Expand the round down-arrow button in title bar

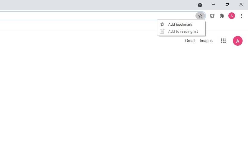coord(200,5)
